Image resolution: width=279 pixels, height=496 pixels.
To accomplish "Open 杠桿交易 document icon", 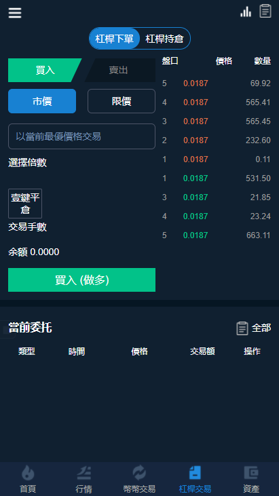I will pos(195,473).
